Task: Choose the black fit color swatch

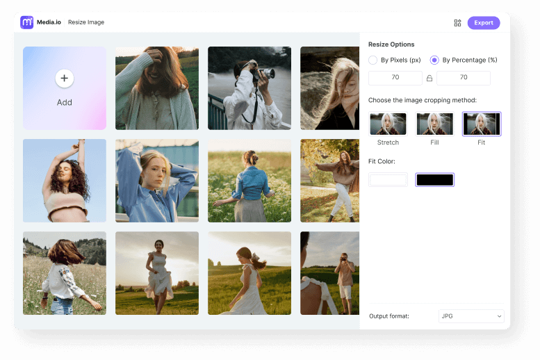Action: [434, 180]
